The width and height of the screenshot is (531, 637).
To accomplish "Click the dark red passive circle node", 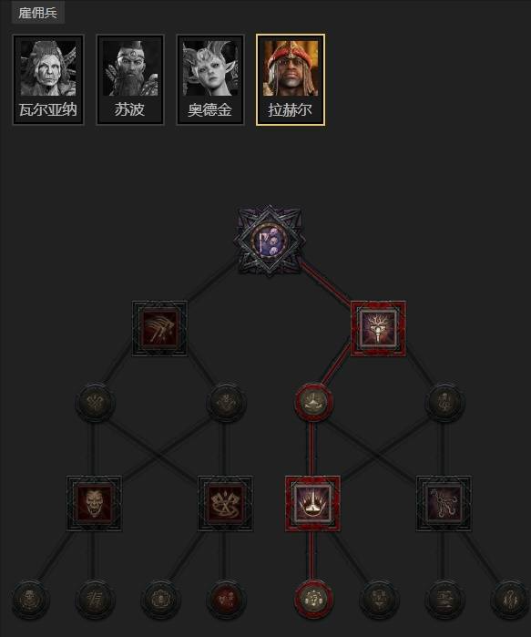I will [226, 600].
